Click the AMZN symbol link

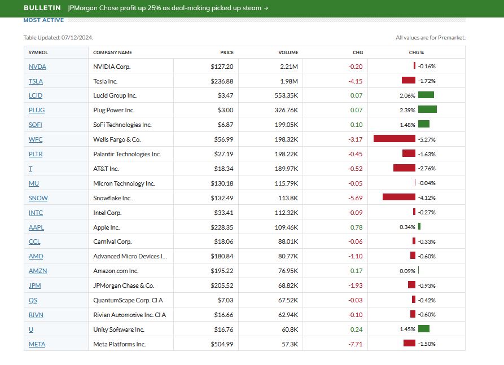click(x=37, y=271)
